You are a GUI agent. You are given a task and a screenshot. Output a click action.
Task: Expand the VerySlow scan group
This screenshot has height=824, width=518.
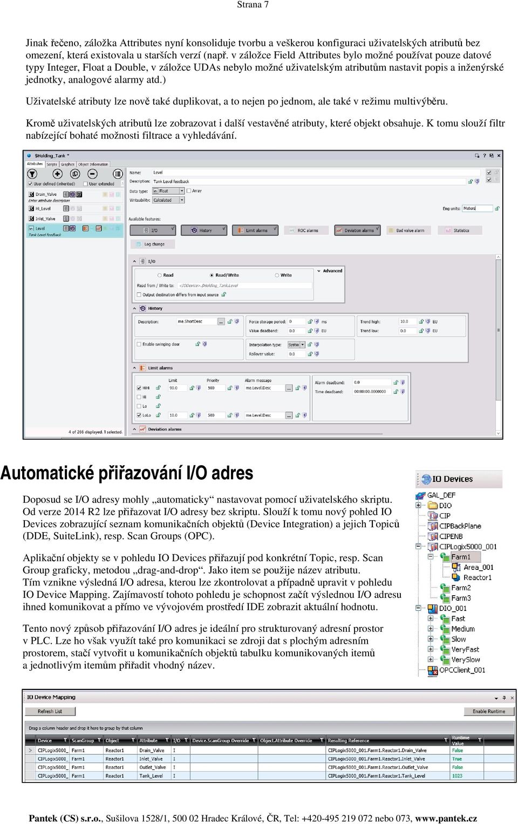point(431,659)
